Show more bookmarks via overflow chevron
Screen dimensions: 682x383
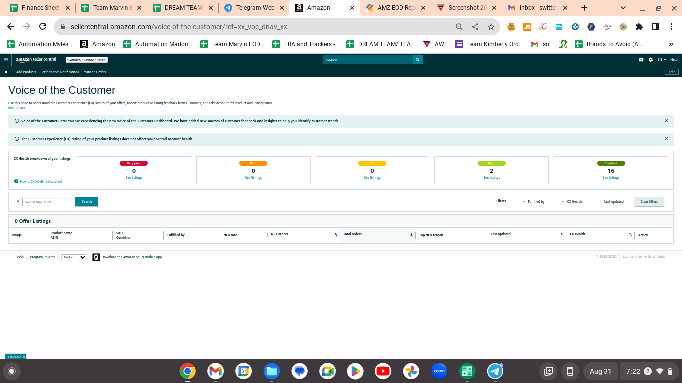click(x=671, y=44)
